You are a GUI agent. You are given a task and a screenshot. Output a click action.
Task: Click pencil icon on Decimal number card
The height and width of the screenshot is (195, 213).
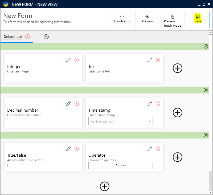pos(68,104)
